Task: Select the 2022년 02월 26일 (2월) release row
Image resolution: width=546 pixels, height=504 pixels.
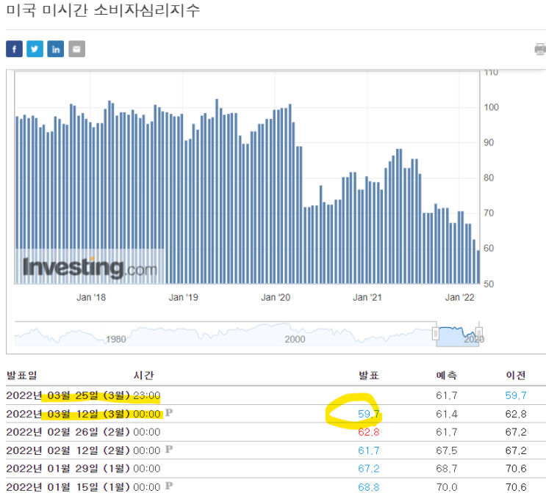Action: click(276, 432)
